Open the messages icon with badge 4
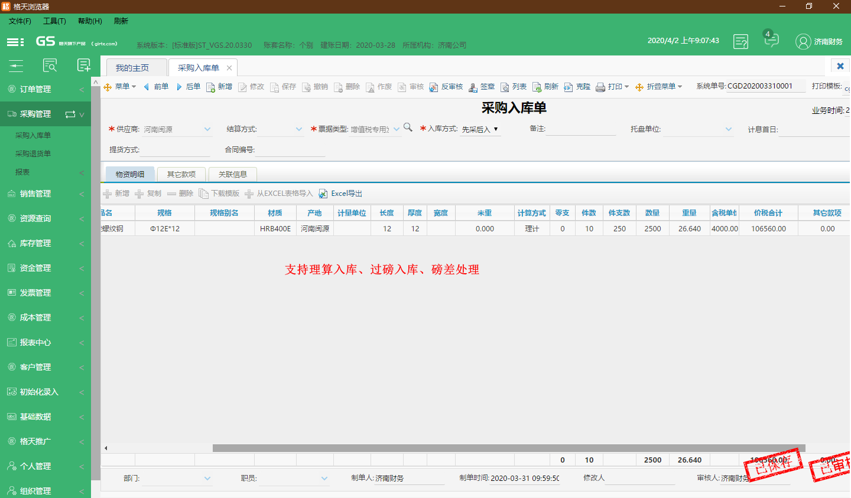This screenshot has width=851, height=498. tap(771, 40)
